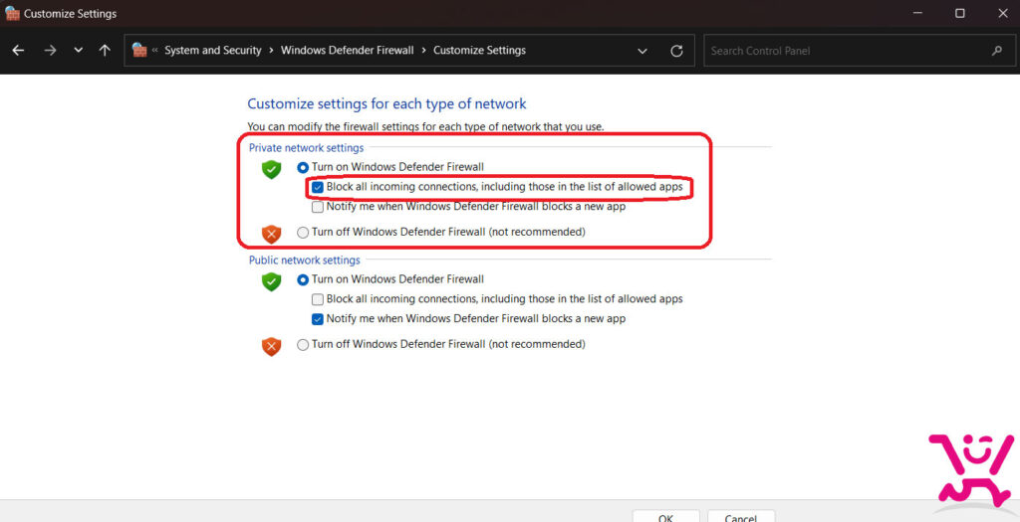This screenshot has width=1020, height=522.
Task: Focus the Search Control Panel field
Action: tap(859, 51)
